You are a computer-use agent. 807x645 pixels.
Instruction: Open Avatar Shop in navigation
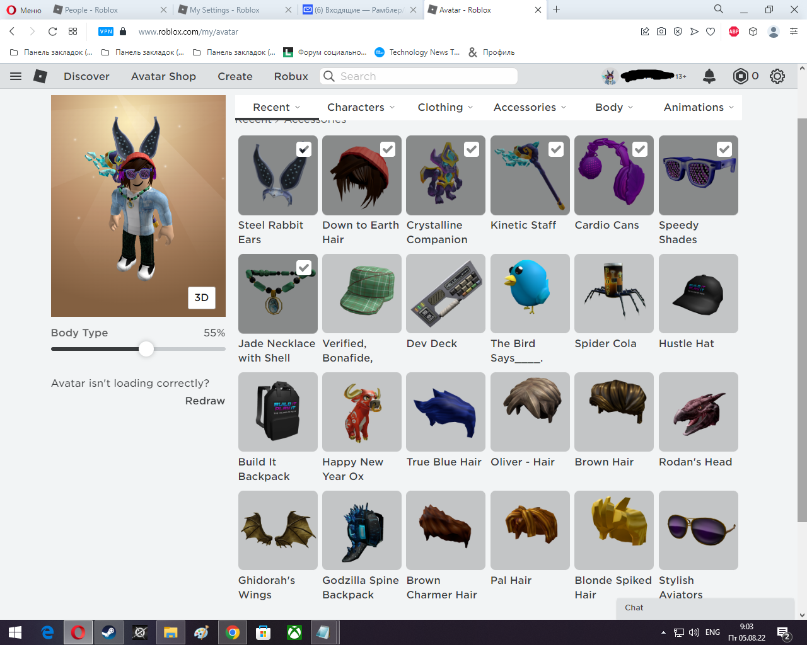pyautogui.click(x=163, y=76)
